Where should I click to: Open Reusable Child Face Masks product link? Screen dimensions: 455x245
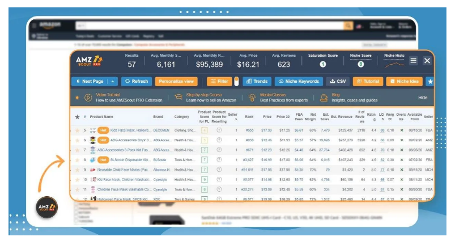click(124, 170)
